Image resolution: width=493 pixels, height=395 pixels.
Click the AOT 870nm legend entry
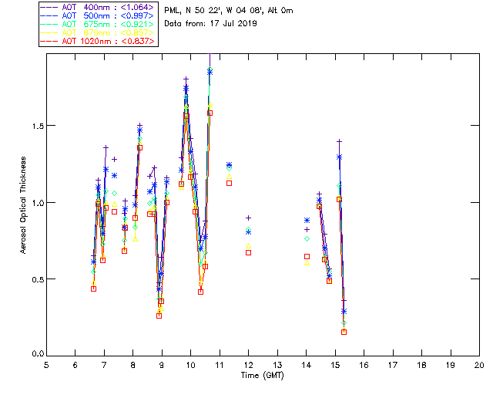click(x=97, y=32)
